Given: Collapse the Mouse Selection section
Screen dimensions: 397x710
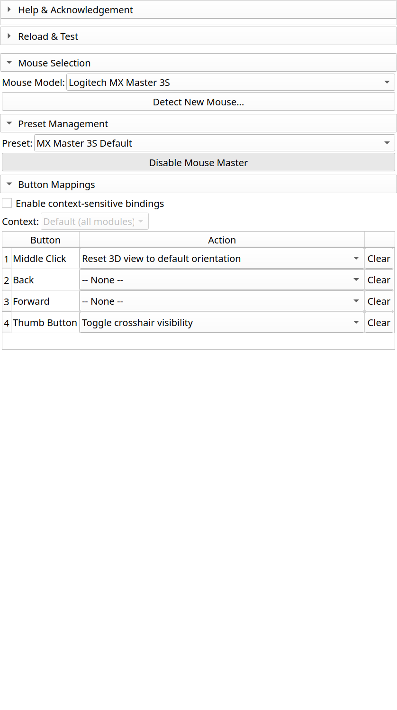Looking at the screenshot, I should pos(54,63).
